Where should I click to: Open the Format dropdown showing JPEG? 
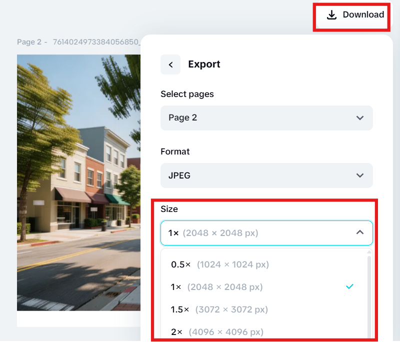point(266,175)
